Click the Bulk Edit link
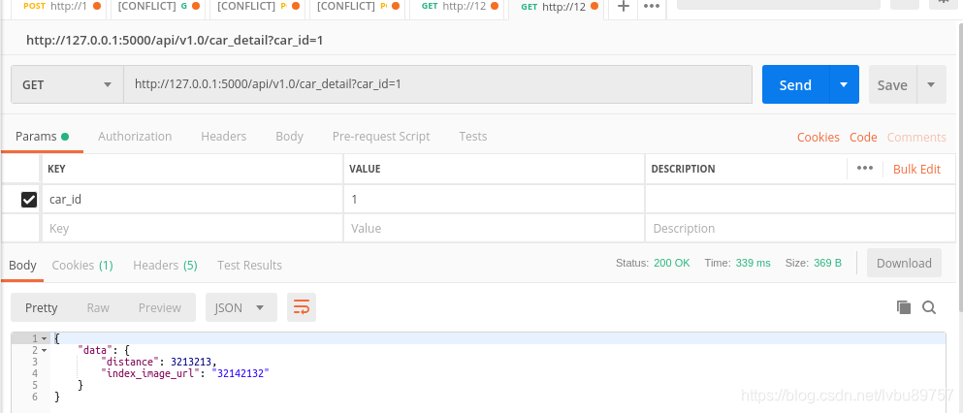The height and width of the screenshot is (413, 963). (916, 169)
